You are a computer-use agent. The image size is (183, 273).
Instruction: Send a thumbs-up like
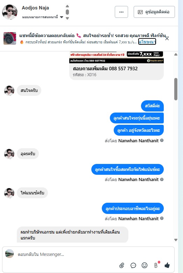(x=167, y=265)
